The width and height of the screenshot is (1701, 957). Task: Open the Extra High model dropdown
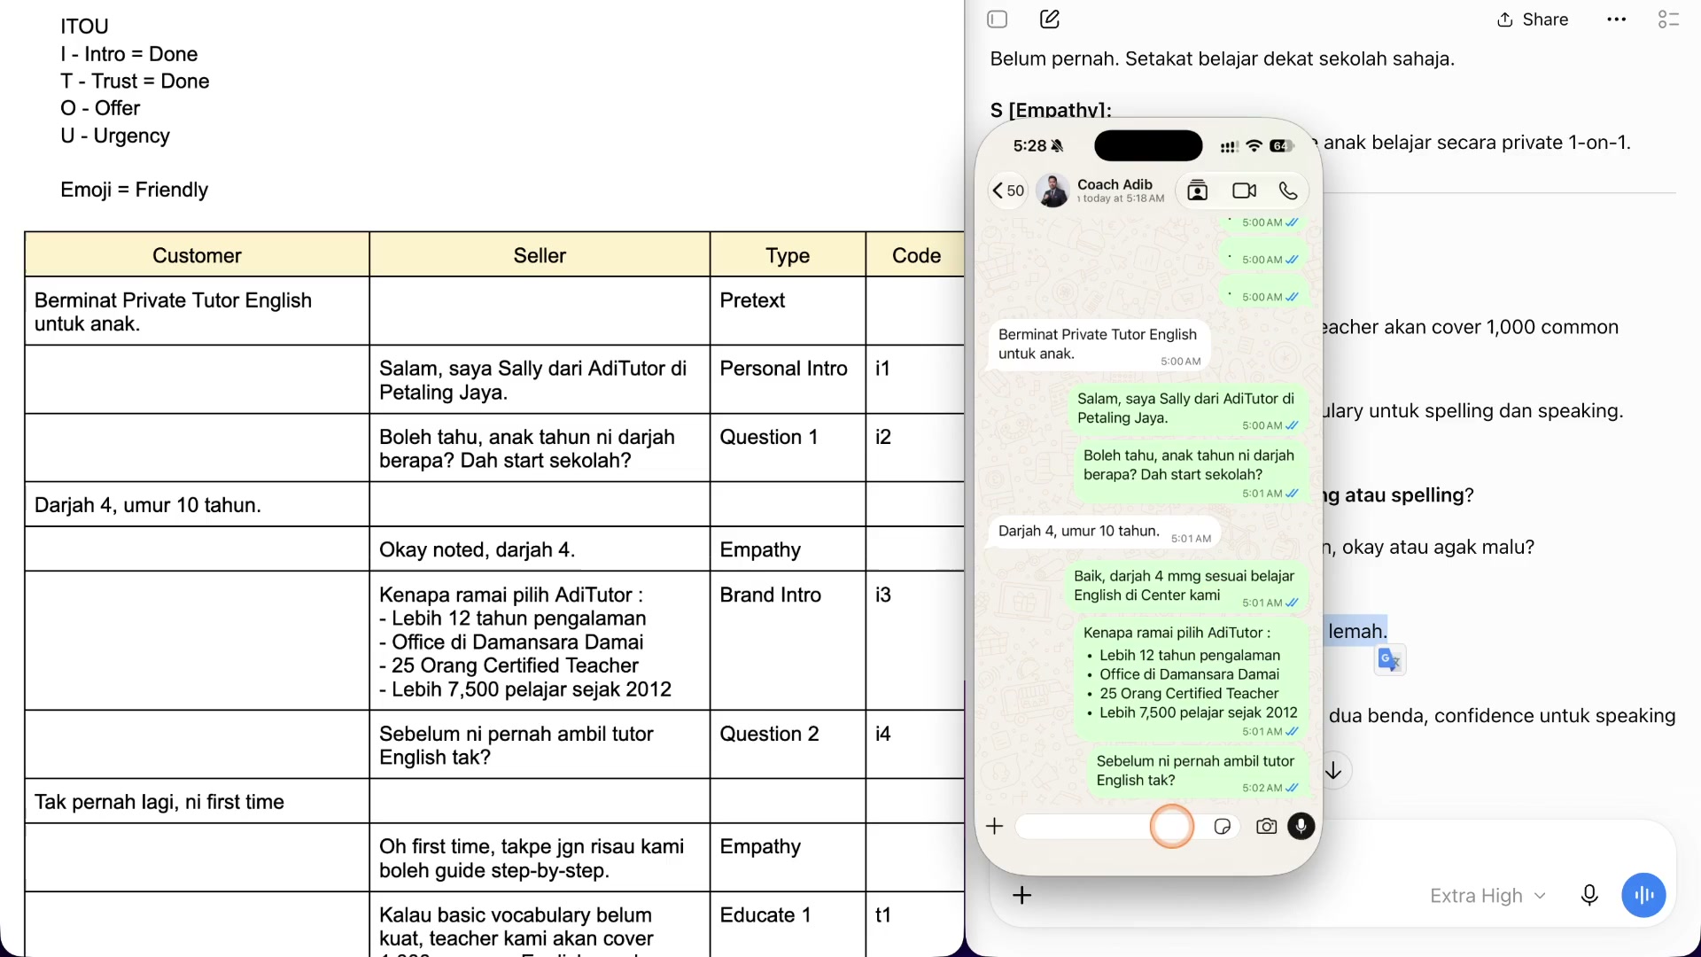coord(1487,896)
